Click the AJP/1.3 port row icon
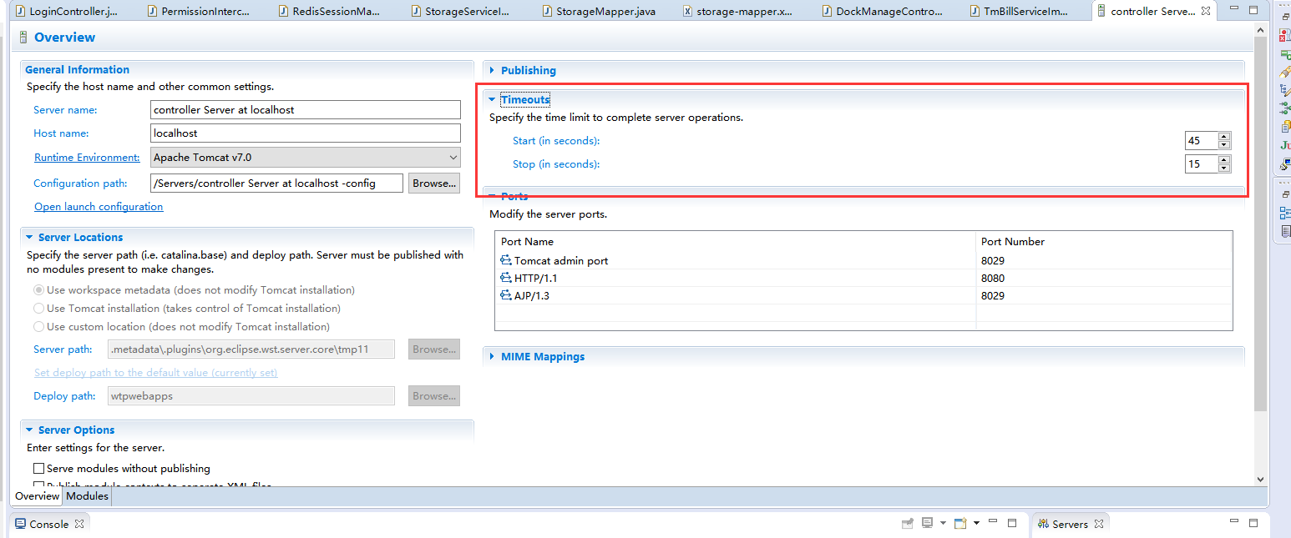The width and height of the screenshot is (1291, 538). coord(505,296)
